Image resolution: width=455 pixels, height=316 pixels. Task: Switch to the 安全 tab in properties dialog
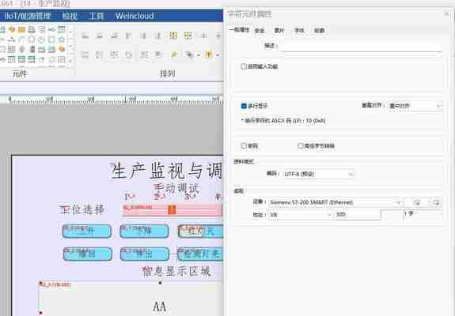[260, 30]
